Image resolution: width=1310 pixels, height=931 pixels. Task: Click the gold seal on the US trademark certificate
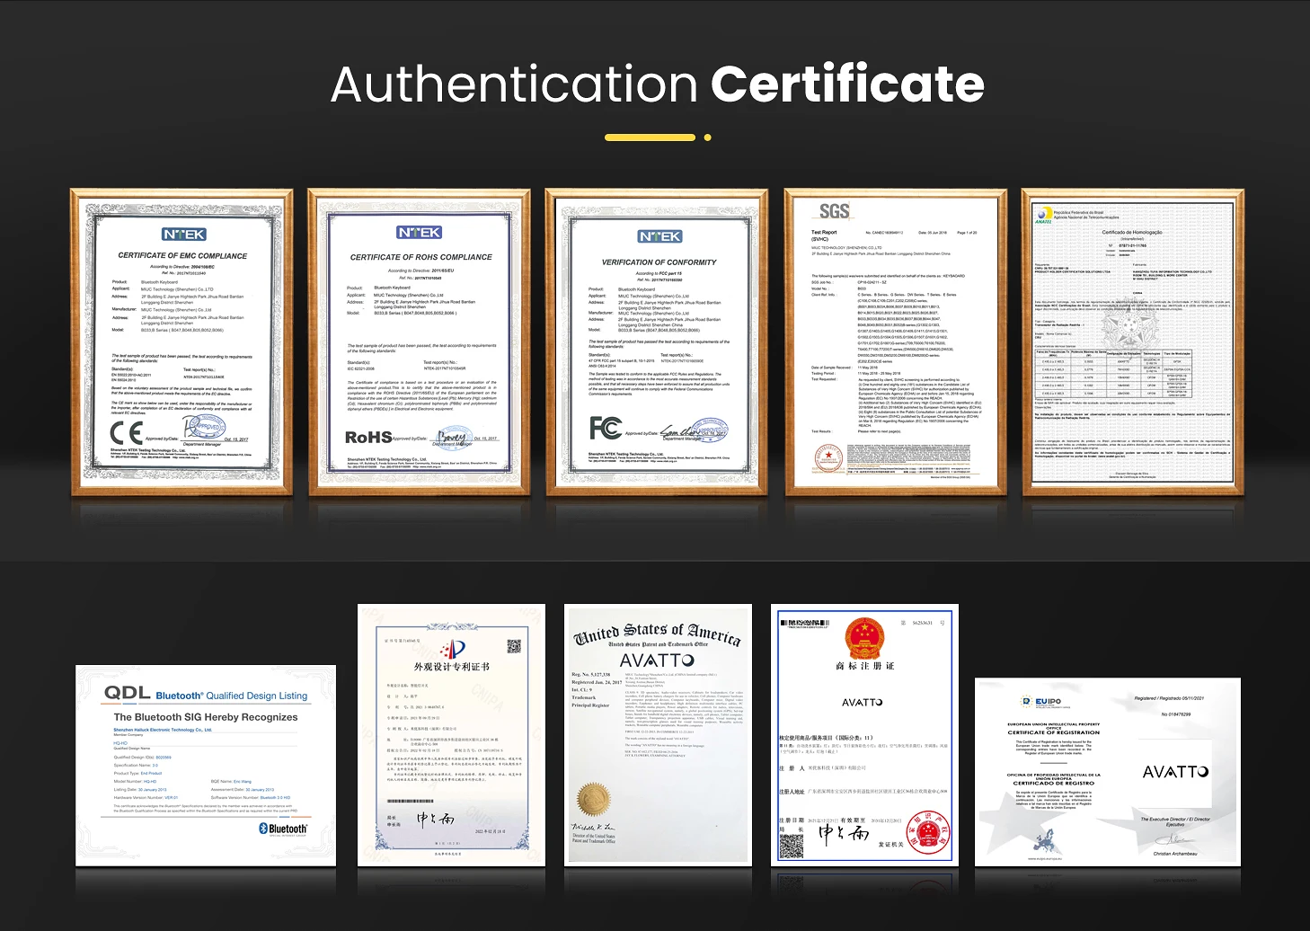click(594, 799)
